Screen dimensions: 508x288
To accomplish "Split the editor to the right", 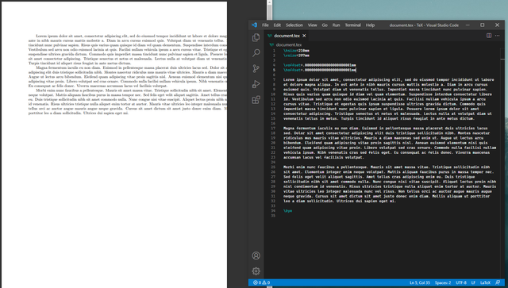I will [x=489, y=36].
